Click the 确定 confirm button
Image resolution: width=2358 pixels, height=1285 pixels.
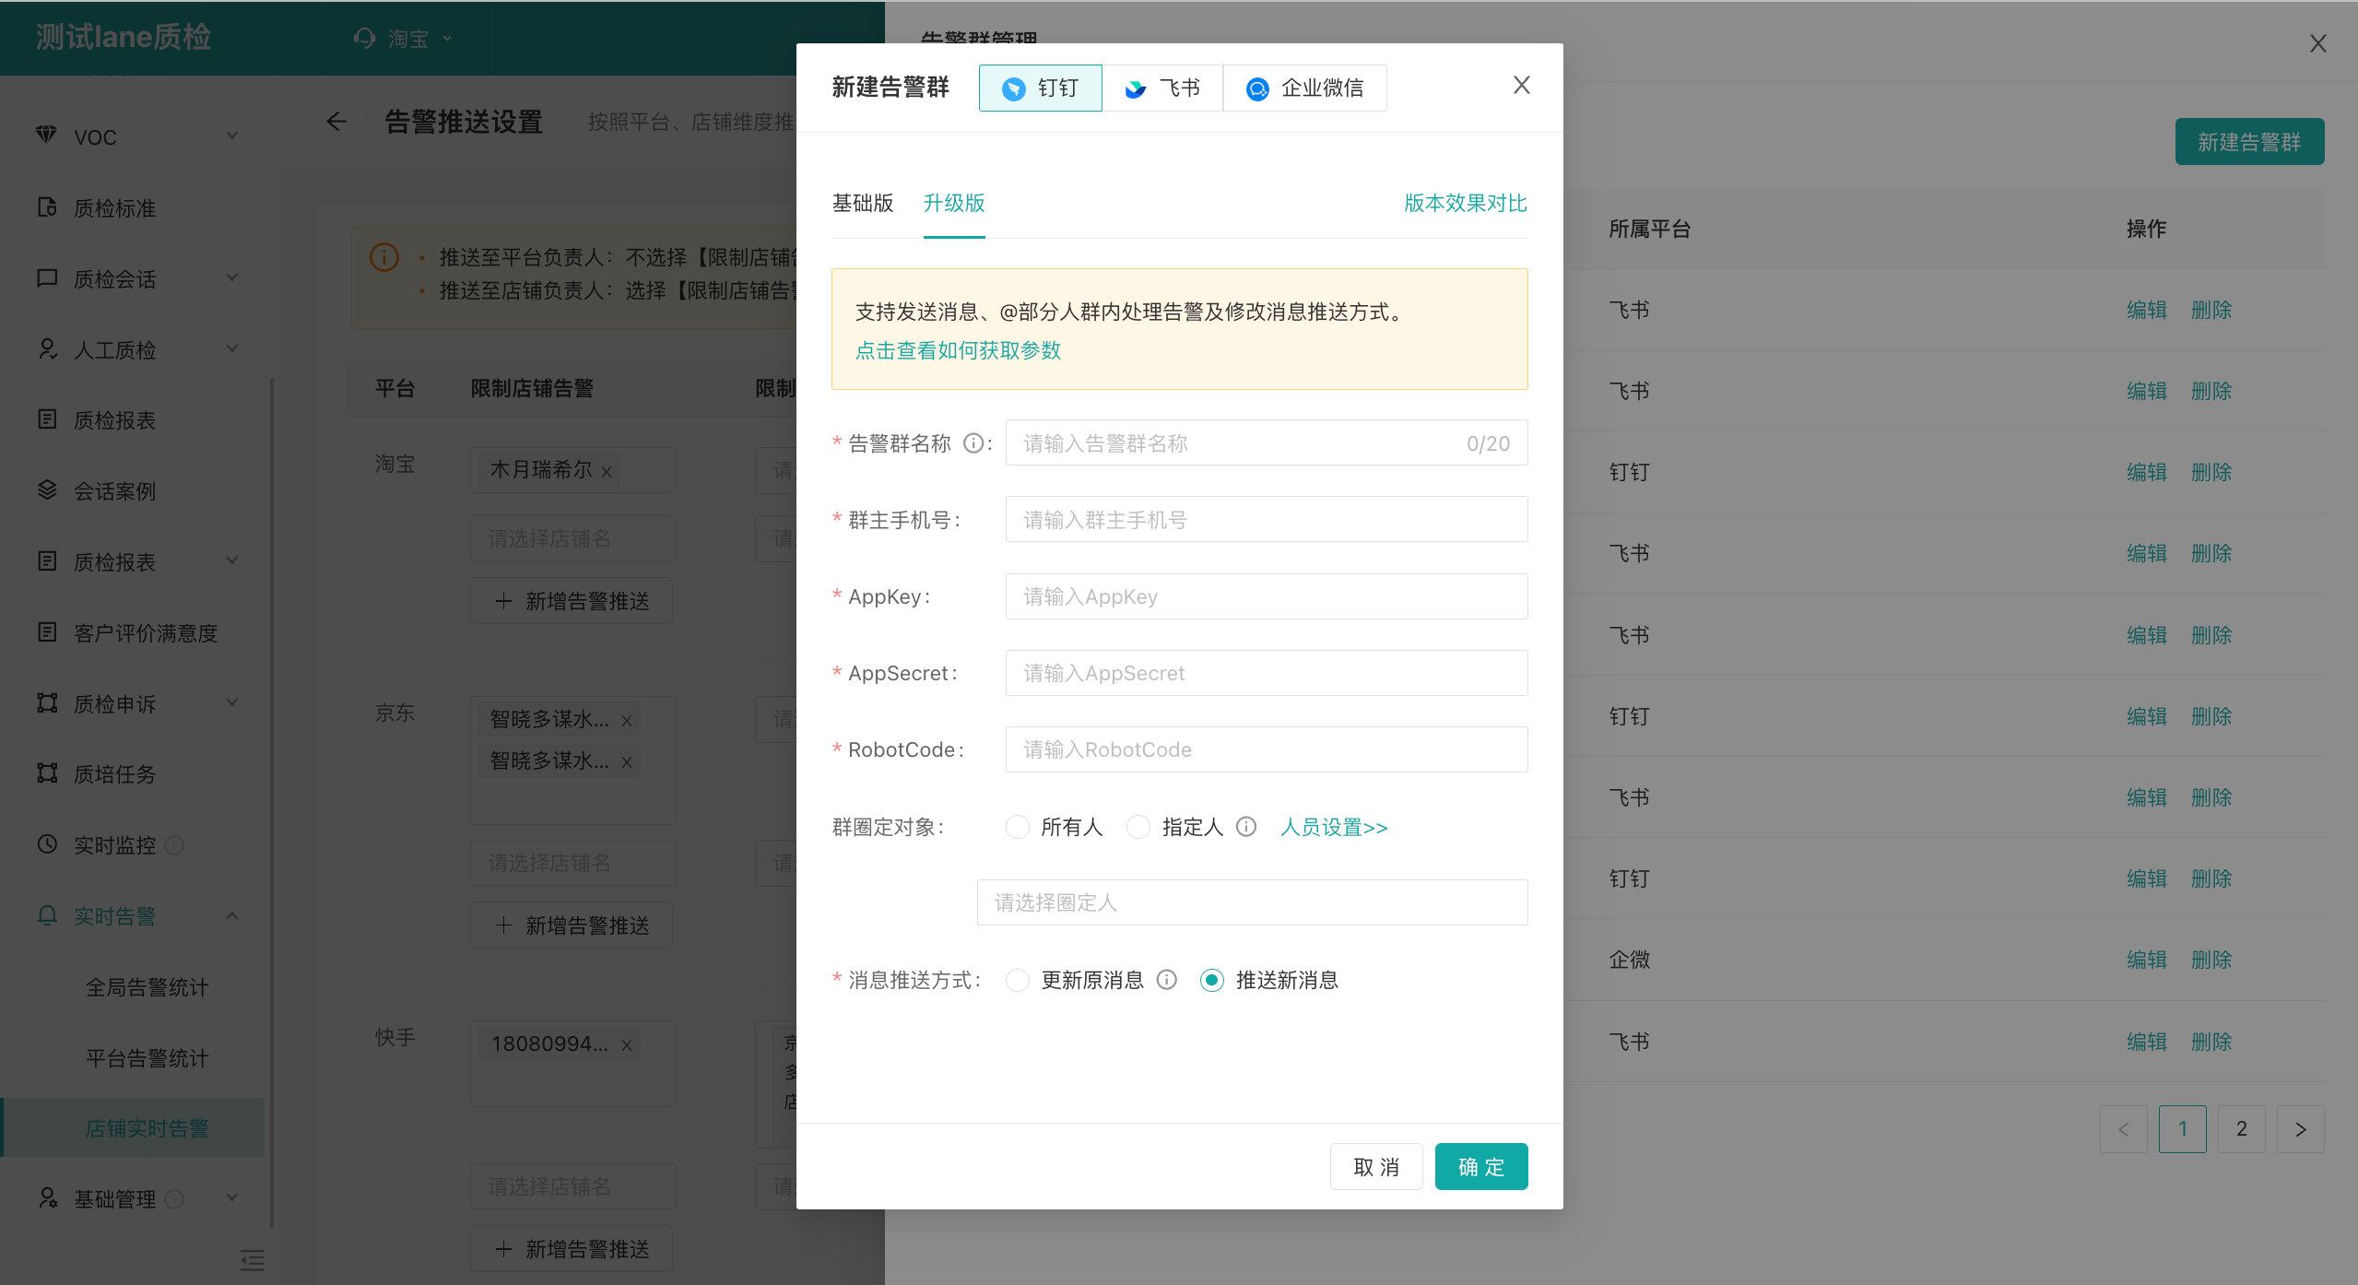(x=1481, y=1167)
